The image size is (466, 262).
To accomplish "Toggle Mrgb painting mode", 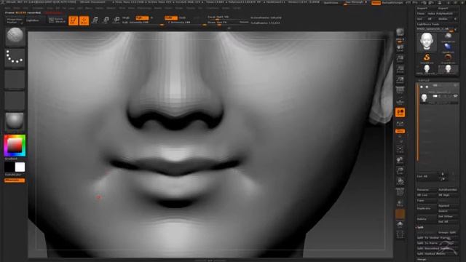I will coord(126,17).
